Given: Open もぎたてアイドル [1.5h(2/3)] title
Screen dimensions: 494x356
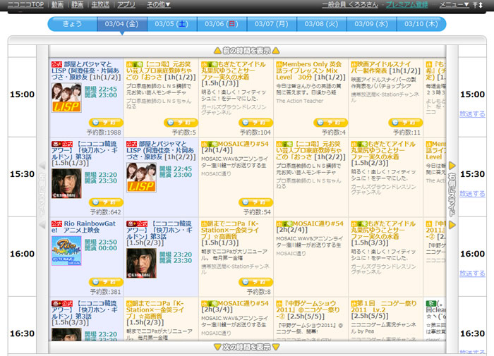Looking at the screenshot, I should point(383,153).
